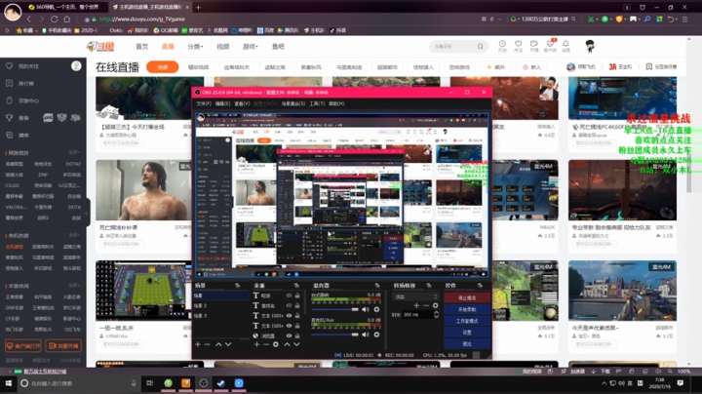
Task: Expand 收藏 bookmarks dropdown in bookmark bar
Action: click(37, 30)
